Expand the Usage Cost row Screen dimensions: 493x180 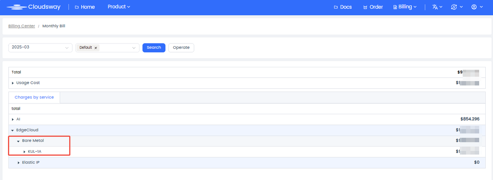click(13, 83)
